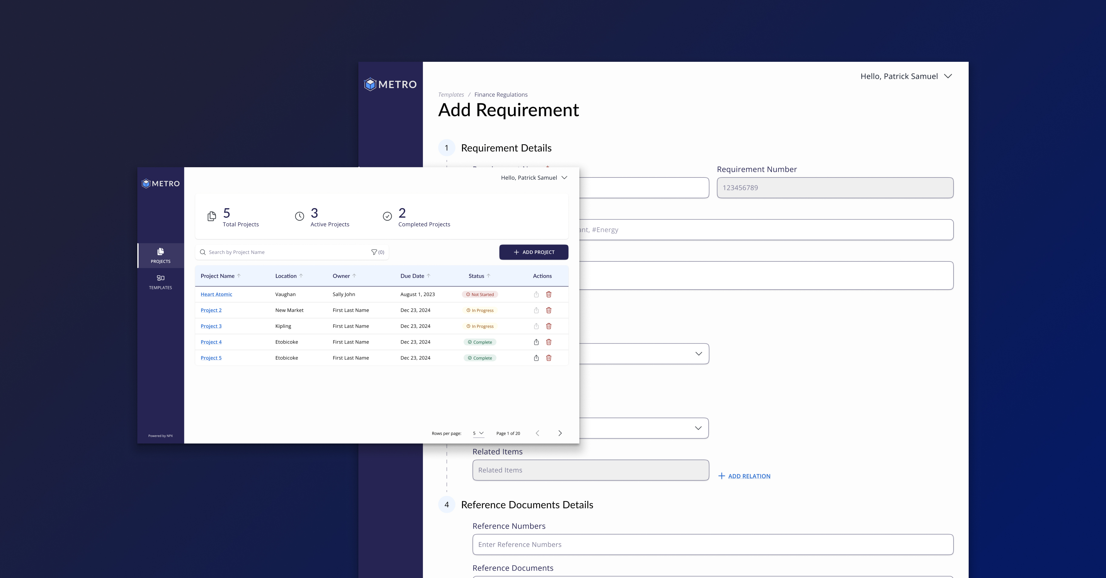The width and height of the screenshot is (1106, 578).
Task: Export Project 3 using share icon
Action: [536, 326]
